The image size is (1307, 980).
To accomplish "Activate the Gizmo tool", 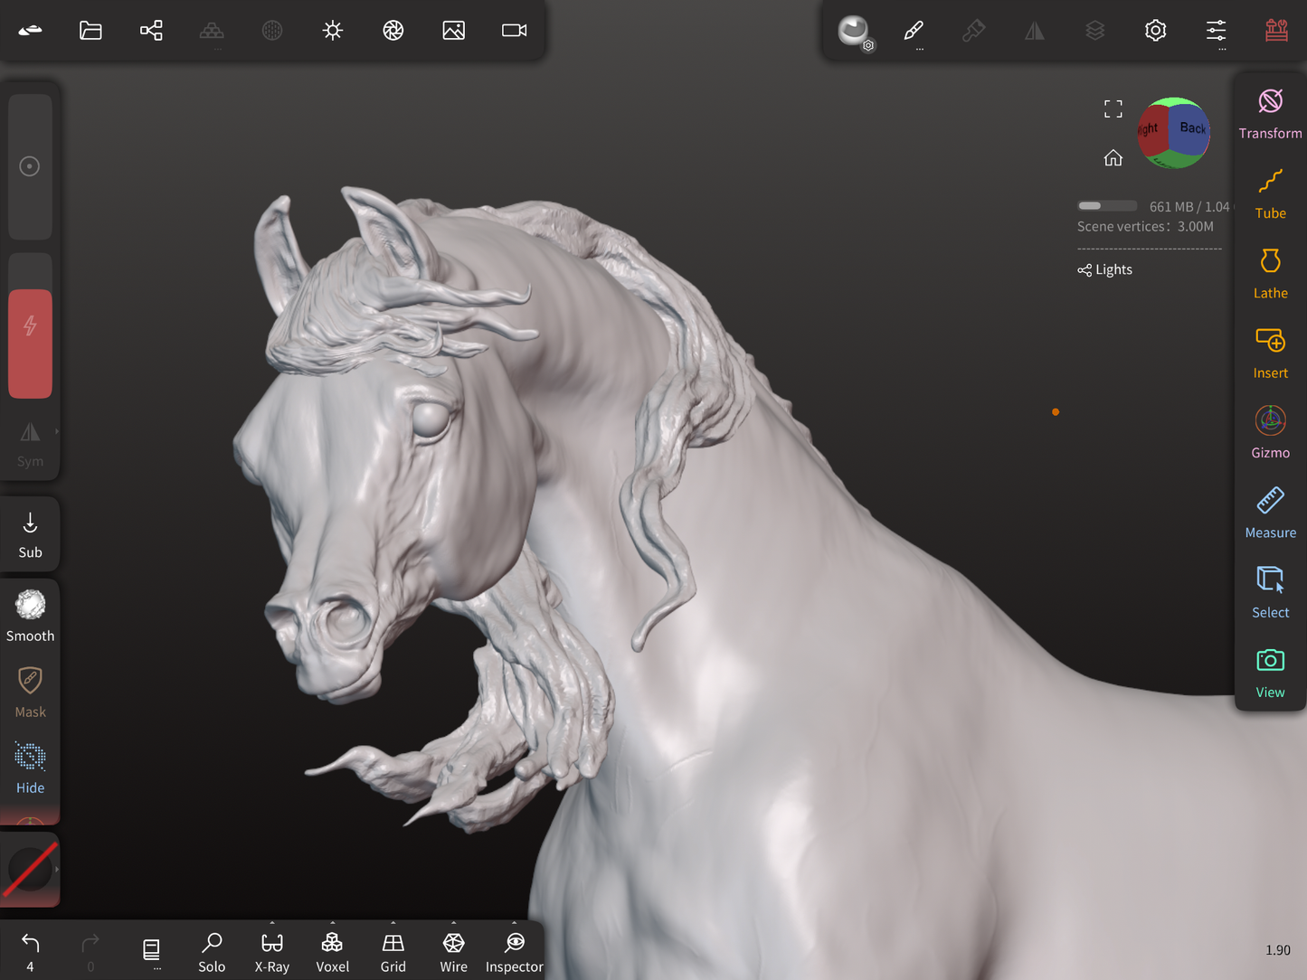I will 1270,432.
